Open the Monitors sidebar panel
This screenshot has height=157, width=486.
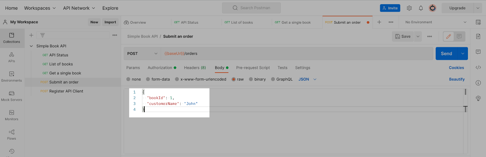click(x=11, y=115)
